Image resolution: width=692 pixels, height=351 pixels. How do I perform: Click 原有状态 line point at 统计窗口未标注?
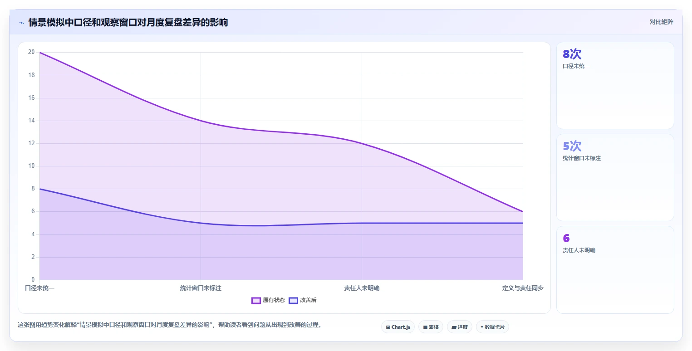(x=201, y=121)
